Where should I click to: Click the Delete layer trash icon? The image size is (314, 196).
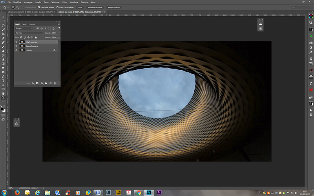55,83
